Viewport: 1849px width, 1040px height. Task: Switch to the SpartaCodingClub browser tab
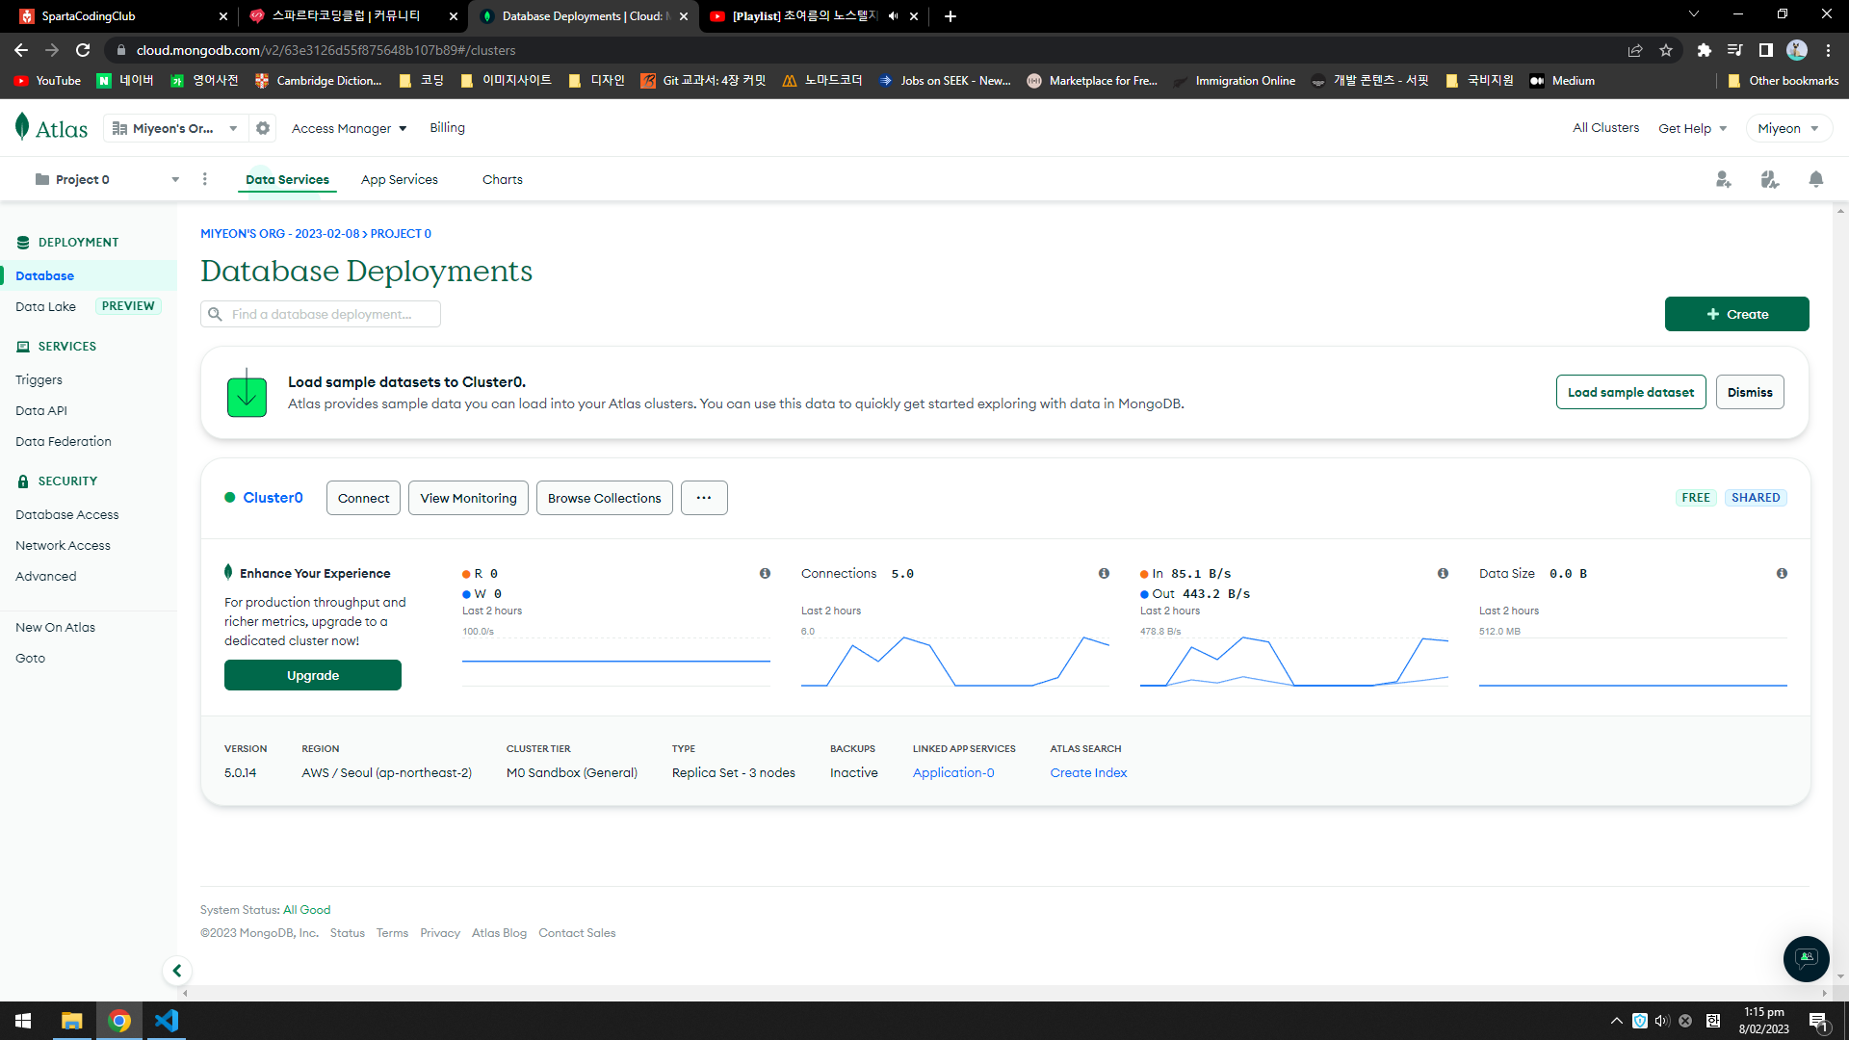tap(121, 16)
